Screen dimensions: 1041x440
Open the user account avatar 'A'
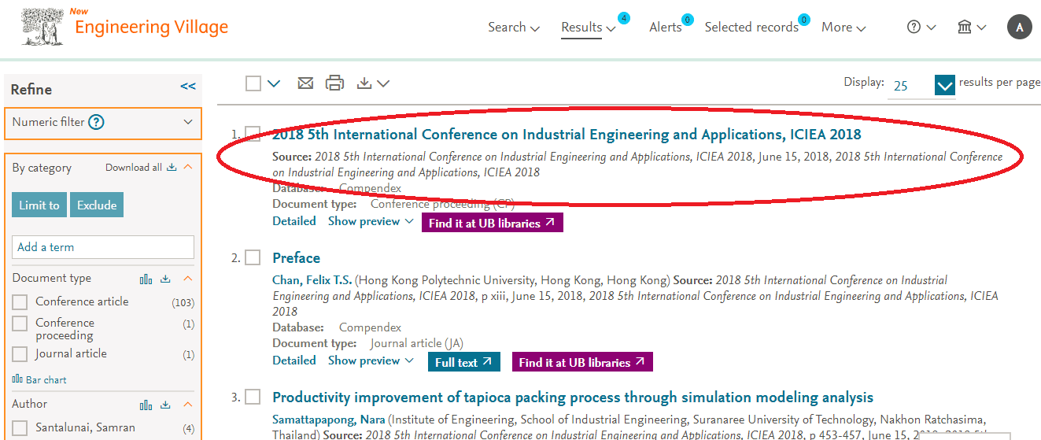point(1019,27)
